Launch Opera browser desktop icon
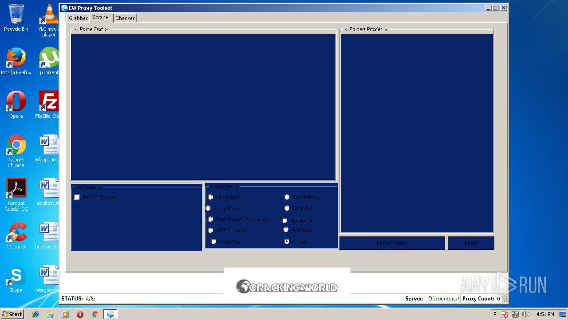Image resolution: width=568 pixels, height=320 pixels. (x=16, y=105)
